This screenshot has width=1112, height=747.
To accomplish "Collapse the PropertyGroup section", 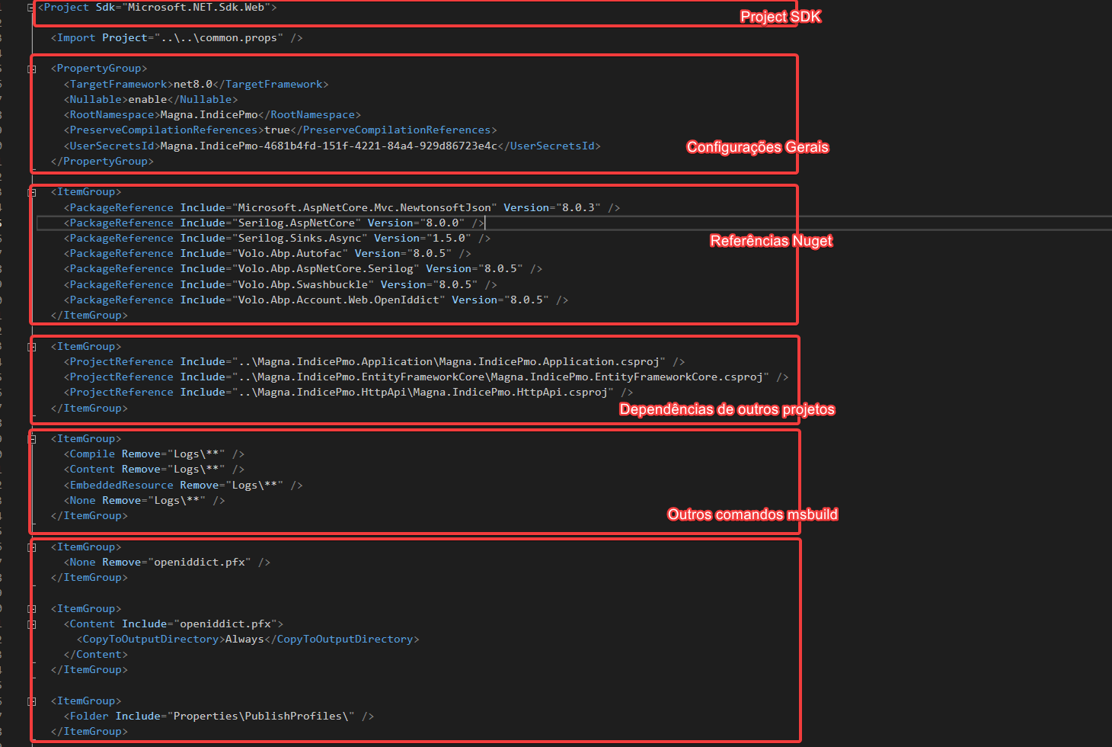I will [x=32, y=69].
